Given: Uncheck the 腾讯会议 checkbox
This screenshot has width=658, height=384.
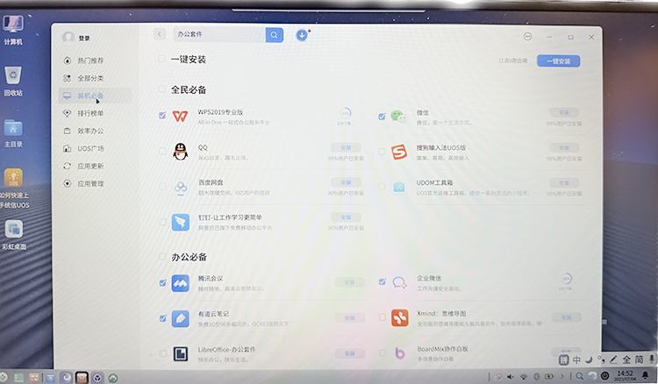Looking at the screenshot, I should (163, 282).
